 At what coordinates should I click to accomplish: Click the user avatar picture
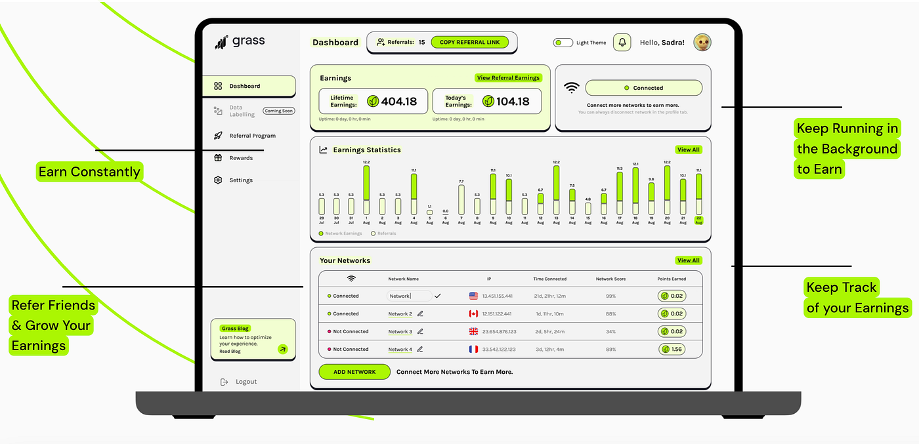point(702,42)
